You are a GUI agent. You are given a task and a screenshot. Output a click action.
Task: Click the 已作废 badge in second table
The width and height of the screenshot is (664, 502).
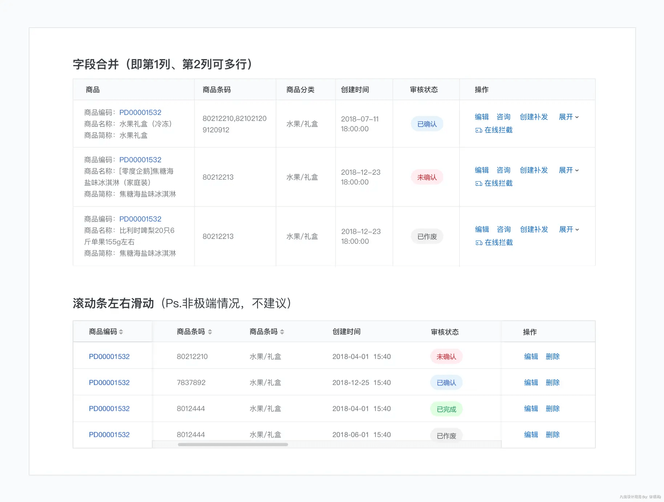click(446, 435)
